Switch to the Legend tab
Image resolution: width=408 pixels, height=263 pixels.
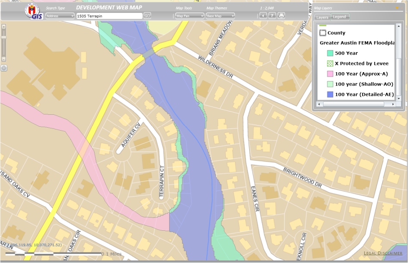point(340,17)
